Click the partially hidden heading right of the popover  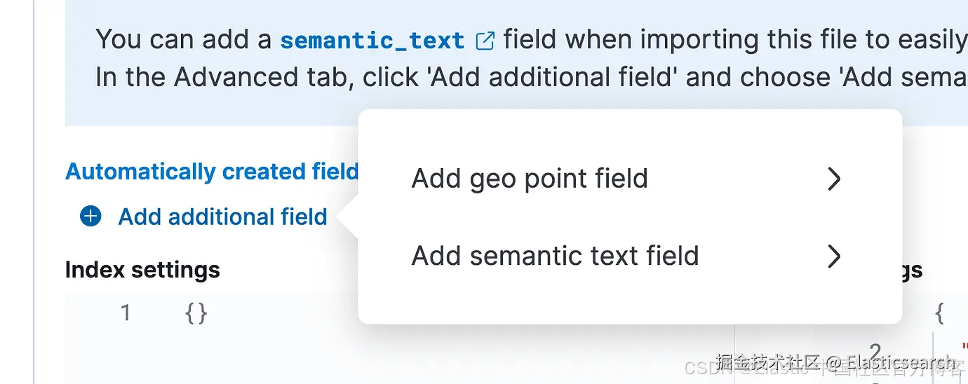point(913,270)
